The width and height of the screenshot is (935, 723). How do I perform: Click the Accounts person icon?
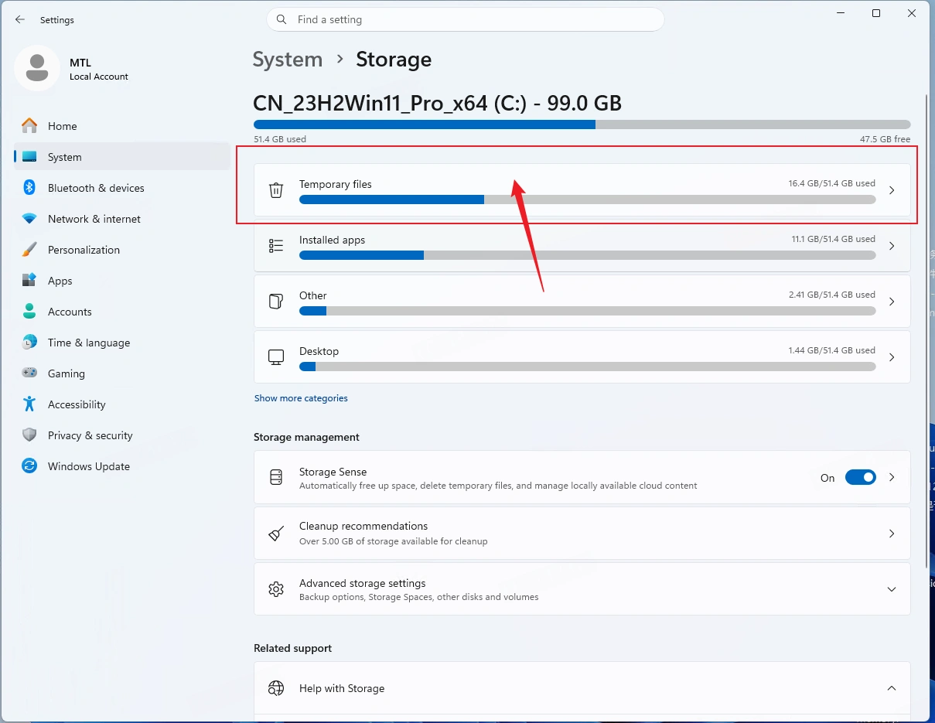point(29,312)
